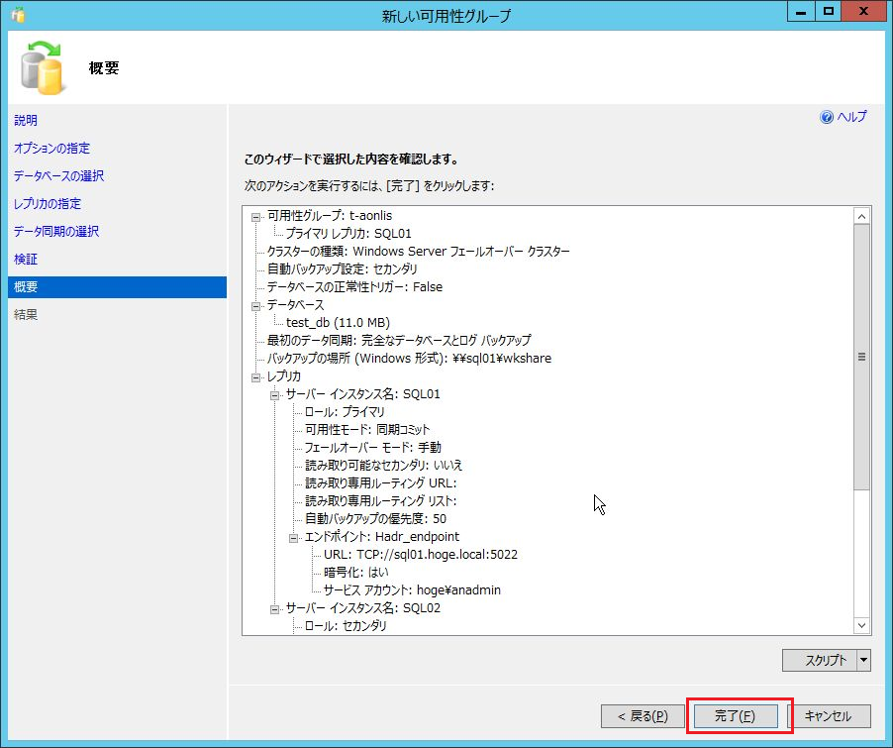
Task: Collapse the データベース tree node
Action: click(256, 305)
